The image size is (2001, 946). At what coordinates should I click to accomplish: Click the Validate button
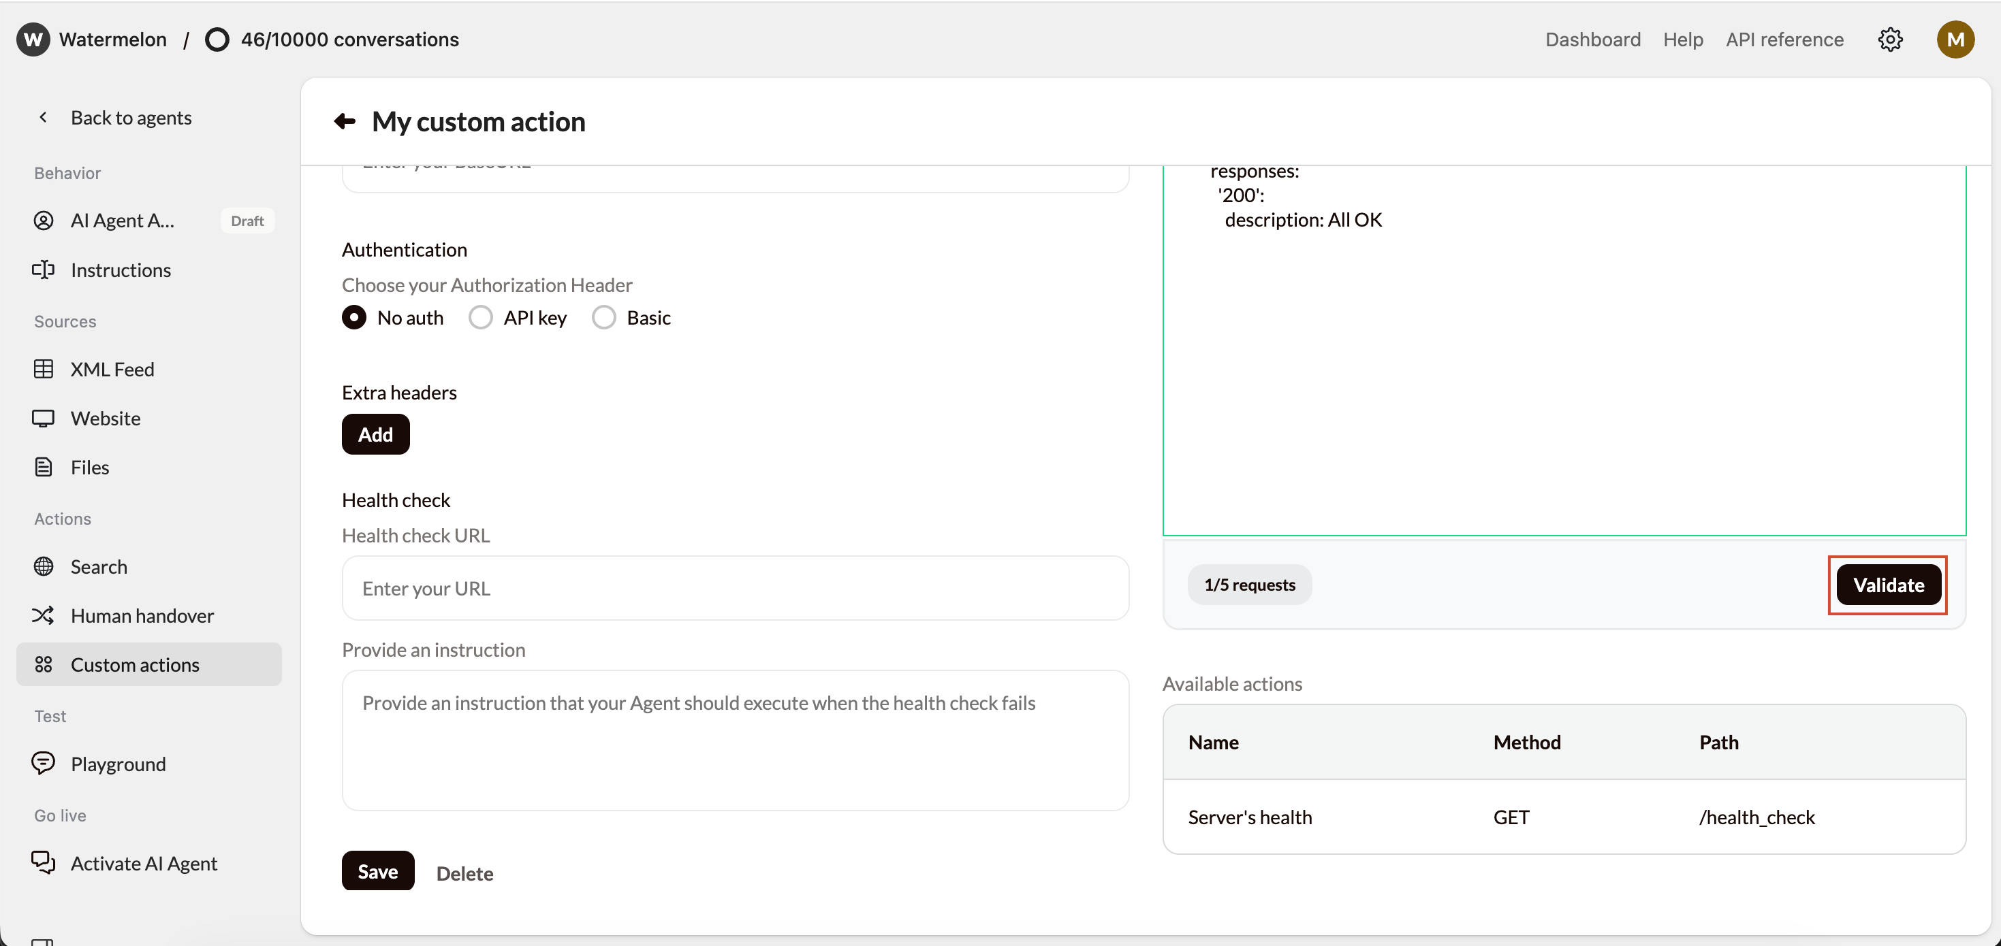1889,585
